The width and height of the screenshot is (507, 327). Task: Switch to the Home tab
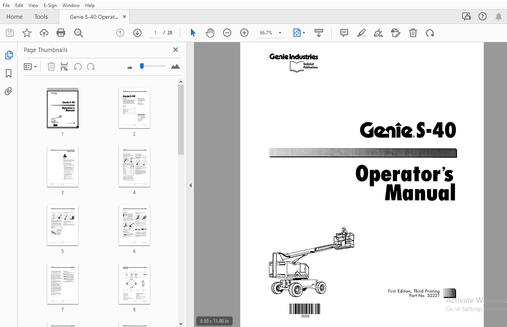14,16
